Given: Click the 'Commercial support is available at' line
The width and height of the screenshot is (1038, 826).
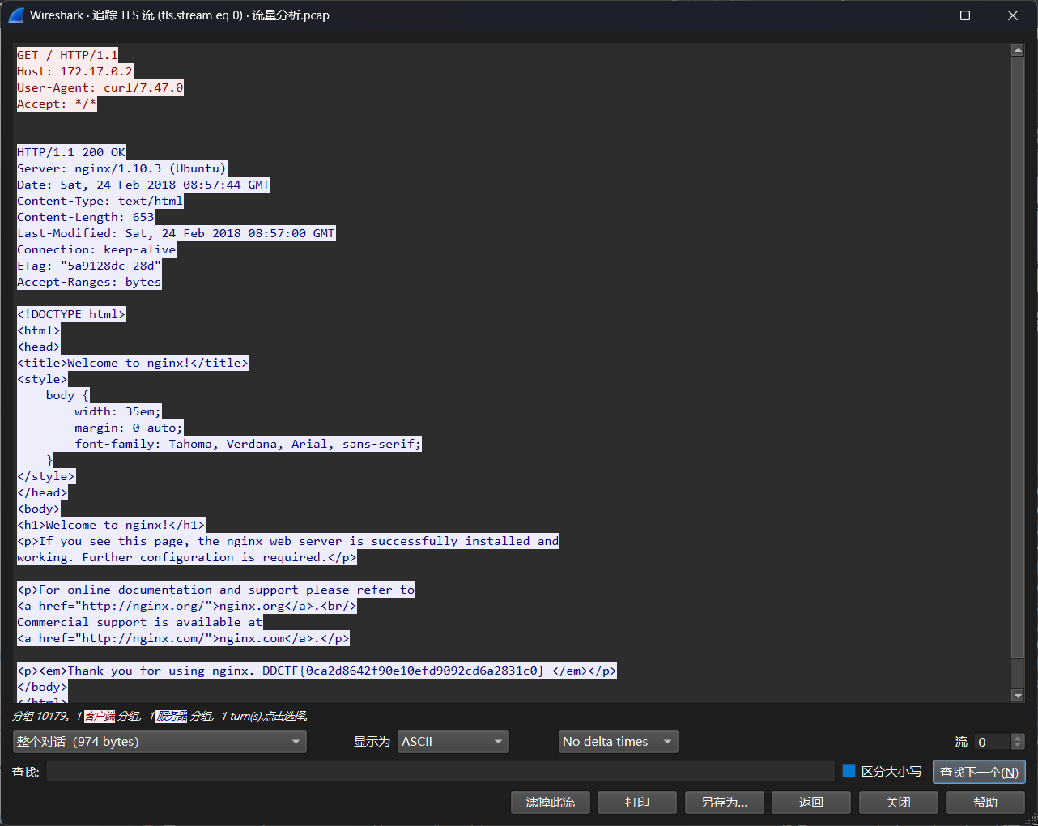Looking at the screenshot, I should (x=140, y=622).
